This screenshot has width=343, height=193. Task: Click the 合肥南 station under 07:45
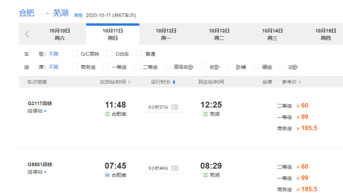[119, 175]
